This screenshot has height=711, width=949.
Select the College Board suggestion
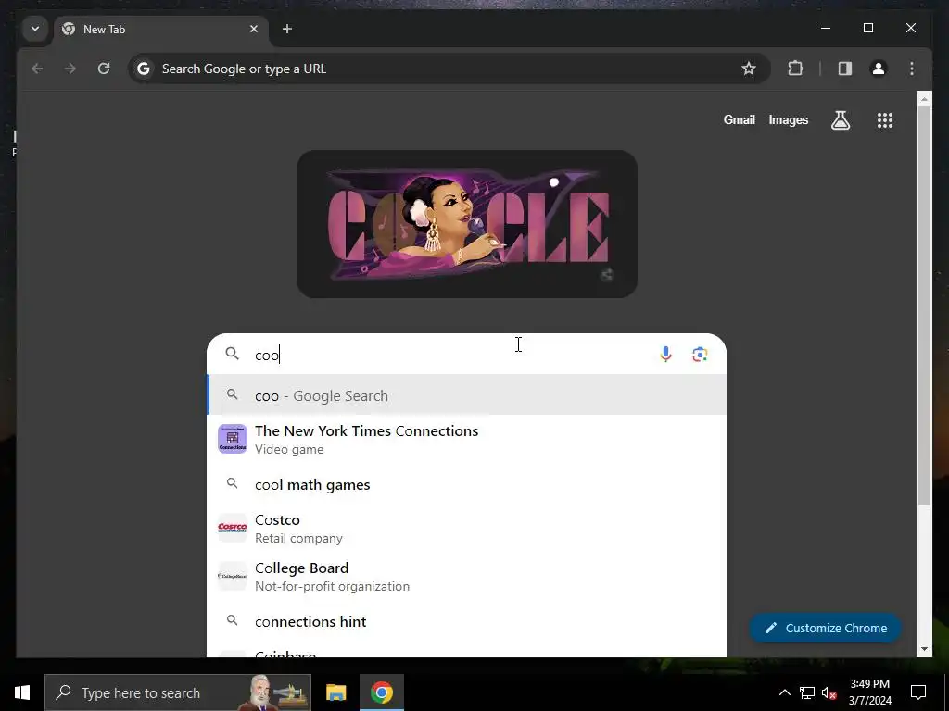[467, 576]
